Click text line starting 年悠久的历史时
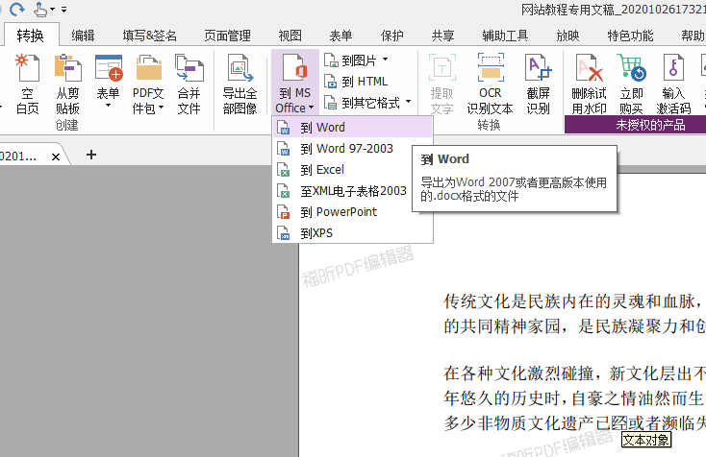 (x=574, y=398)
